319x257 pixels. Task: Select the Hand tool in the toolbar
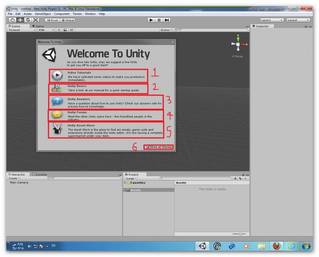pos(12,20)
